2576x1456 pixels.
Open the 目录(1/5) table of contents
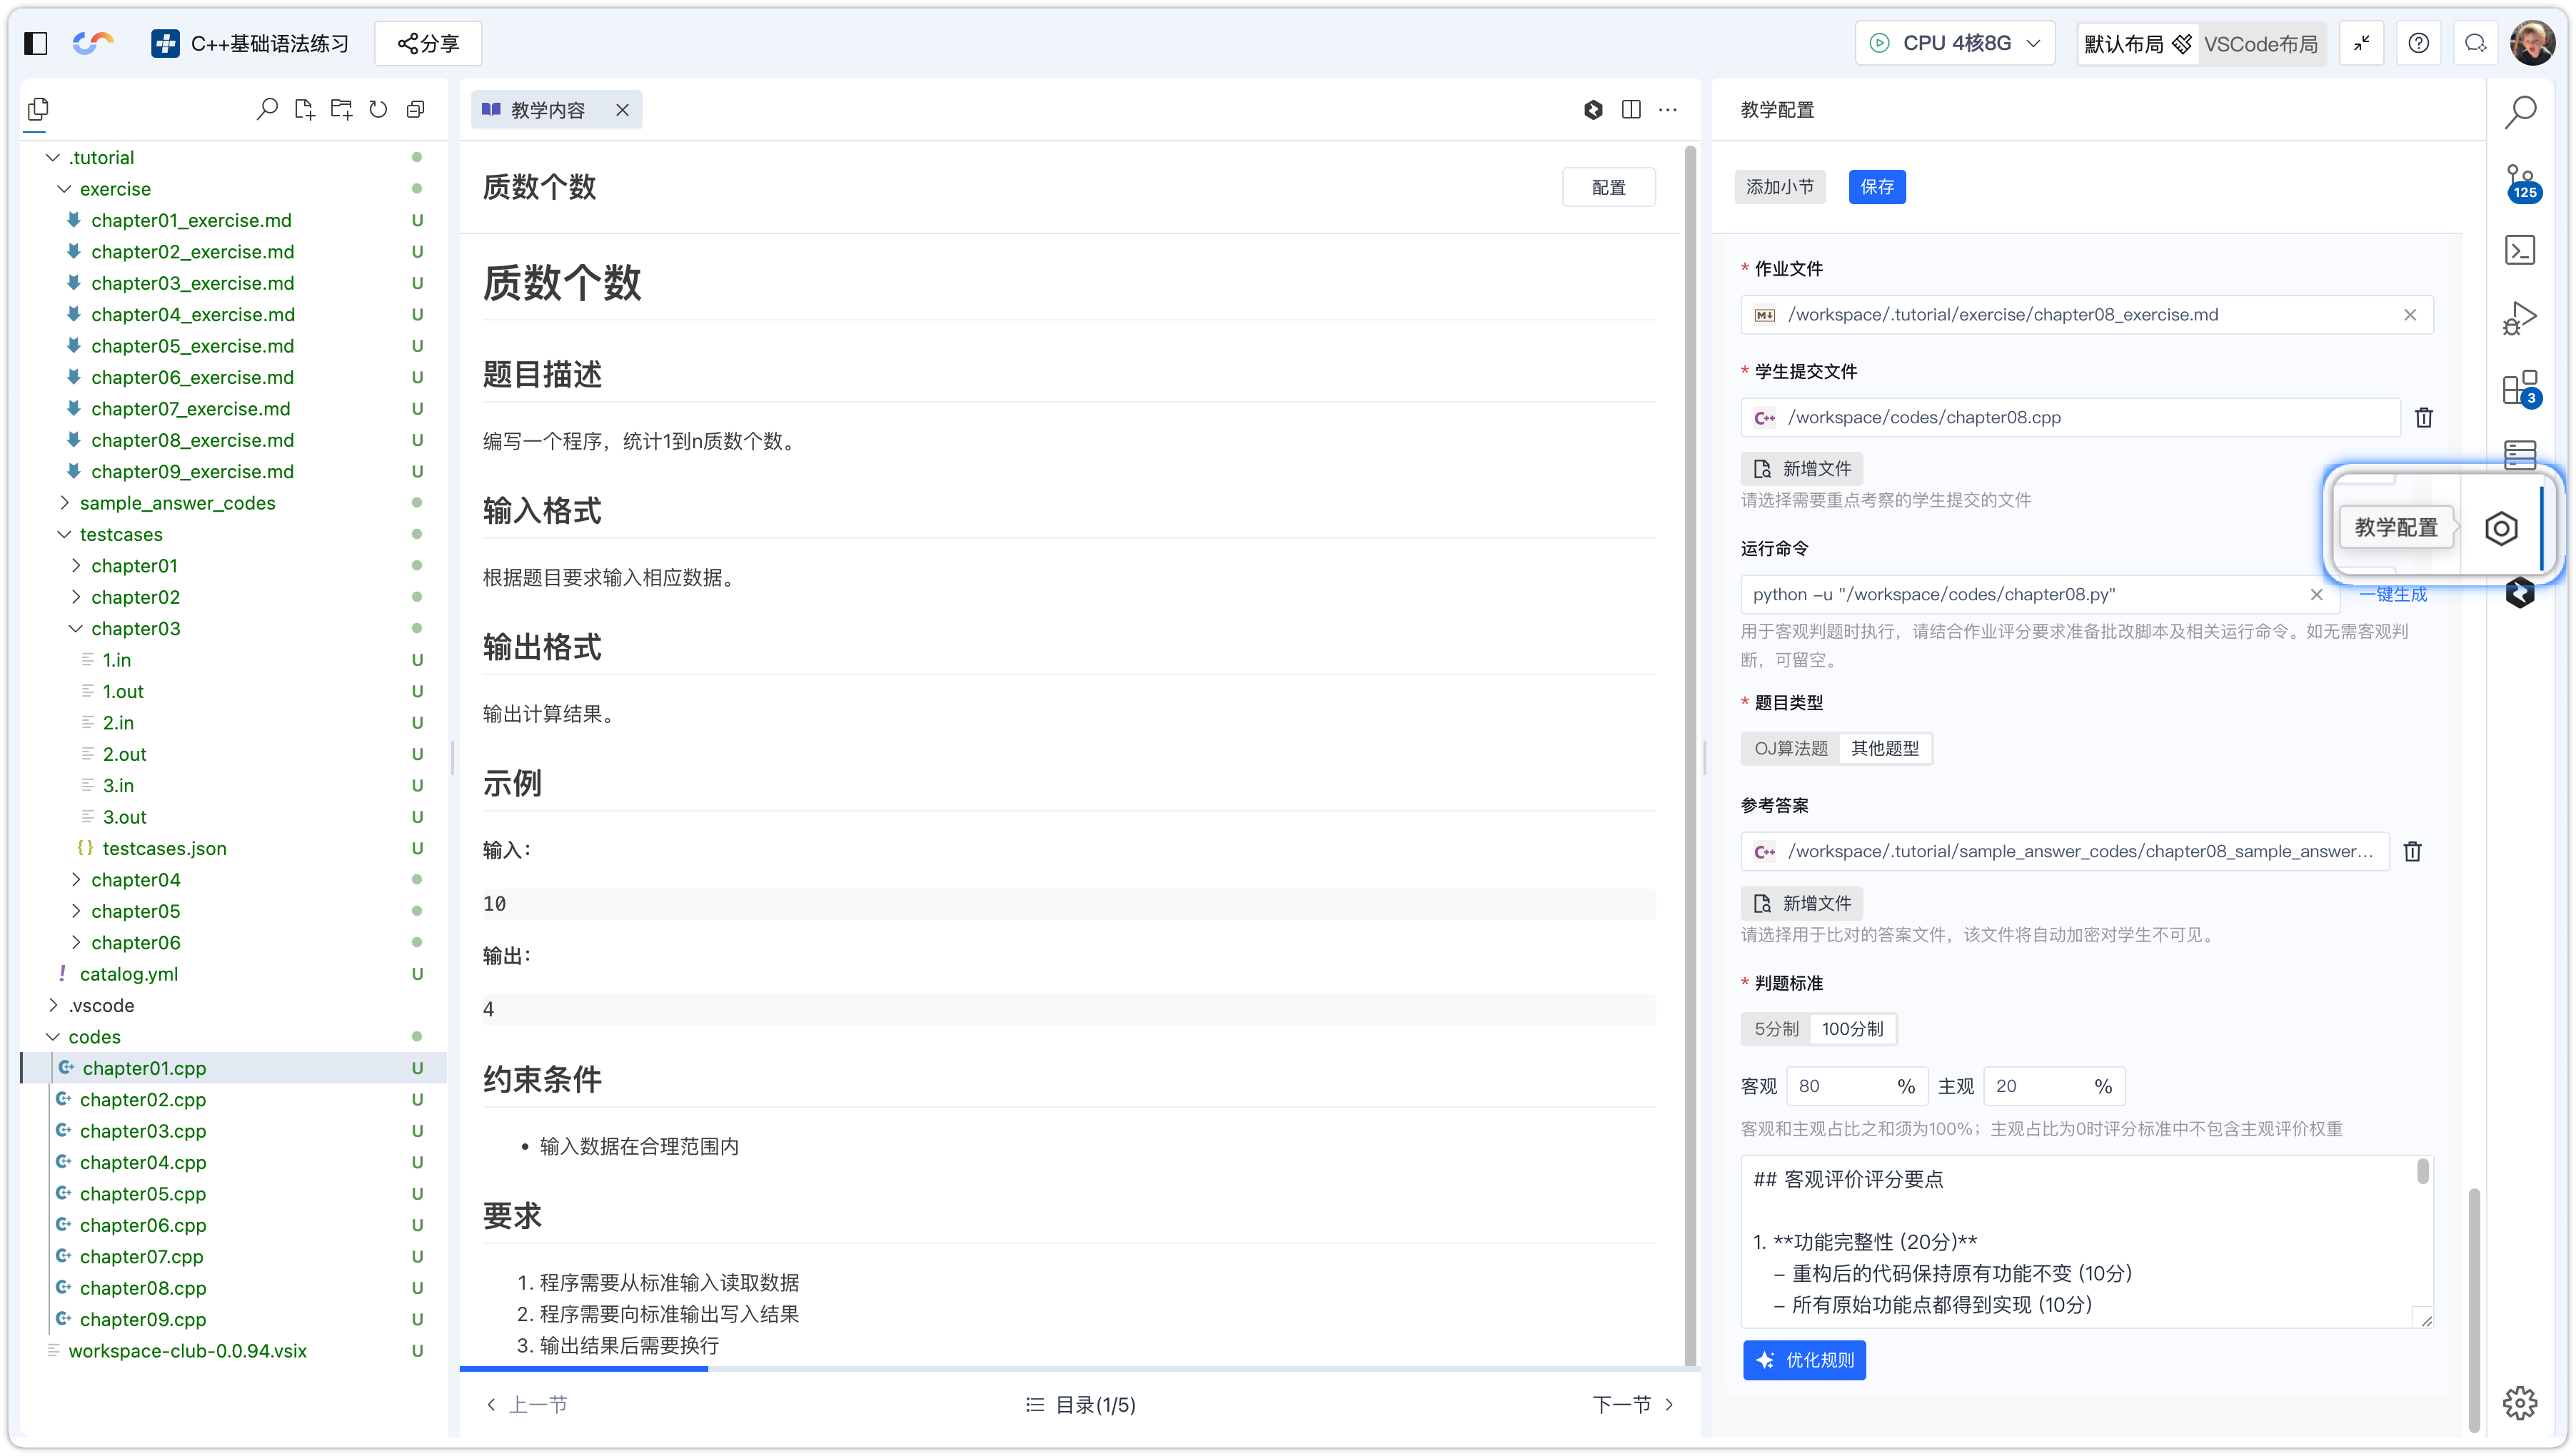[1080, 1405]
